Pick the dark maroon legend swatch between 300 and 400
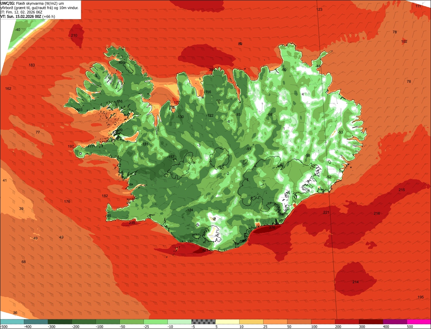The height and width of the screenshot is (329, 431). point(371,322)
